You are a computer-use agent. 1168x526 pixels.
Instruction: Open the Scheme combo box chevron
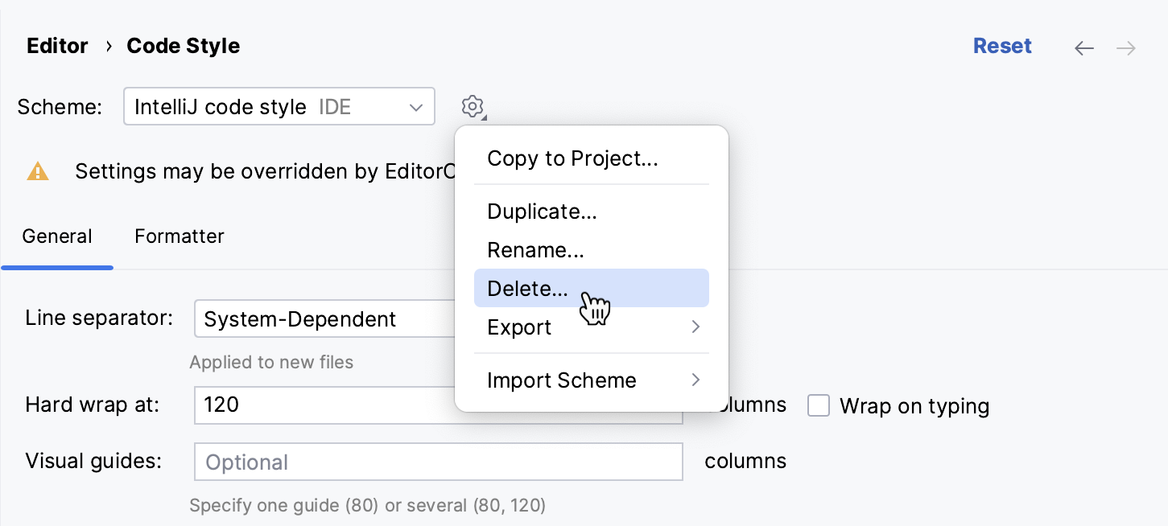[415, 106]
